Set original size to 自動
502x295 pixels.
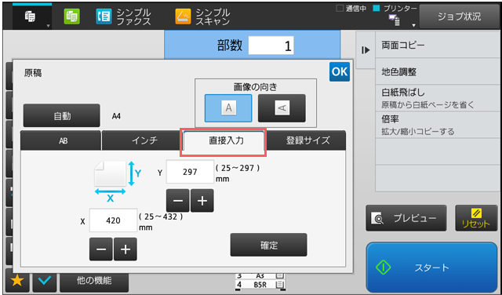tap(61, 115)
